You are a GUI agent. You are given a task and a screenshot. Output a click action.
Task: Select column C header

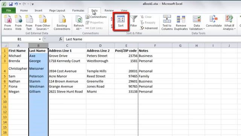[x=67, y=46]
